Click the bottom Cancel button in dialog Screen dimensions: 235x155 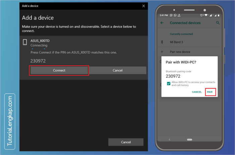coord(126,142)
